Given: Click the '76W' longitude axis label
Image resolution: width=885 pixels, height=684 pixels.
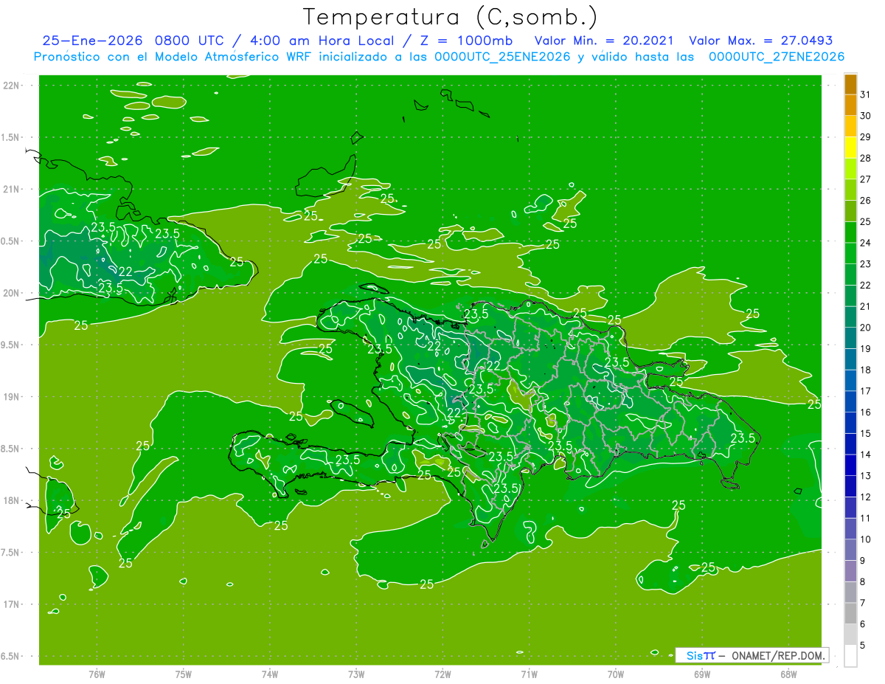Looking at the screenshot, I should pyautogui.click(x=97, y=674).
